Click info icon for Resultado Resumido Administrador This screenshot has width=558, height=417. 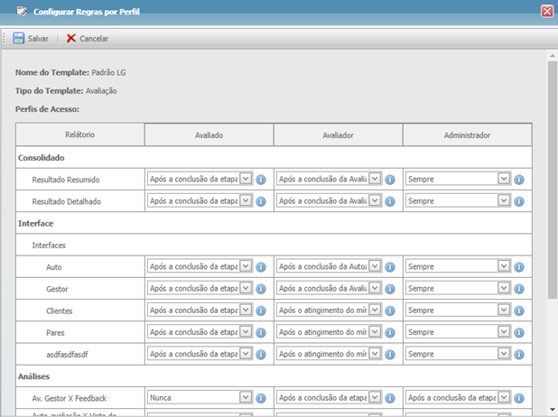coord(519,180)
